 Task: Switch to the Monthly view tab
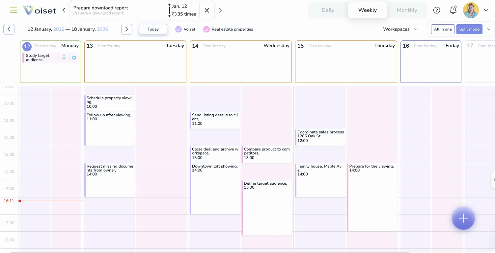pos(407,10)
